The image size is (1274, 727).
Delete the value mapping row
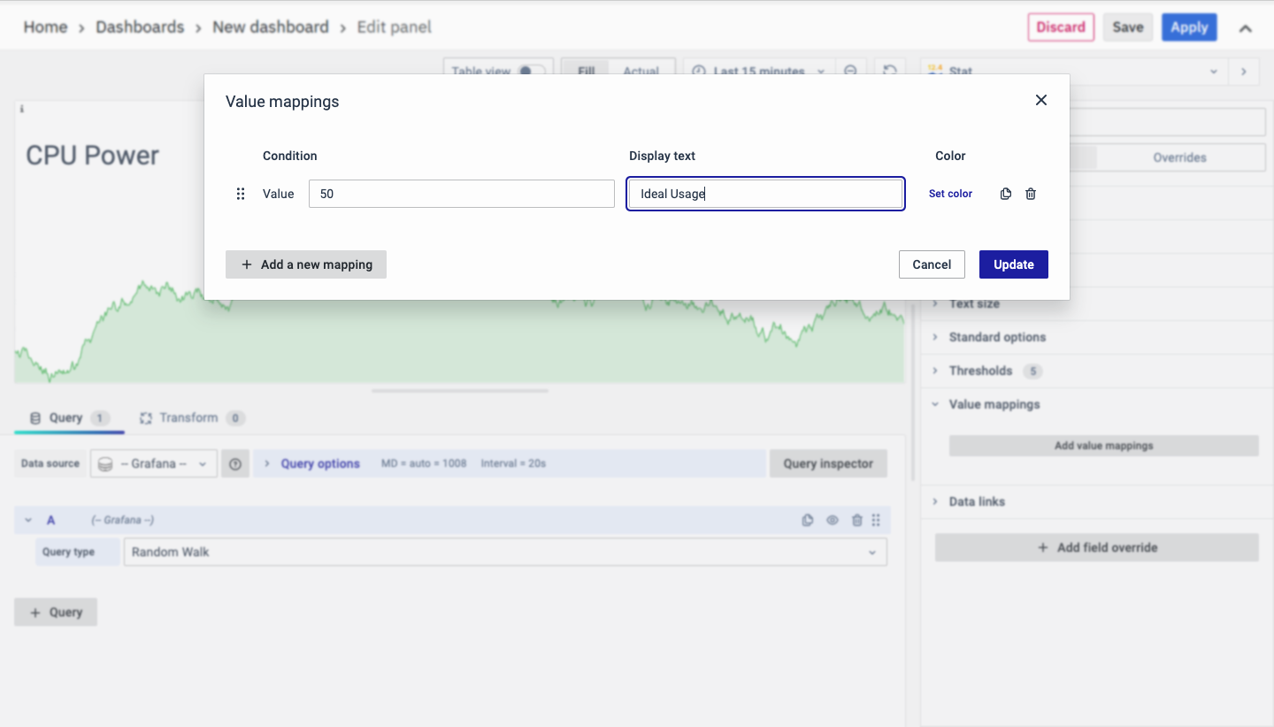point(1031,194)
